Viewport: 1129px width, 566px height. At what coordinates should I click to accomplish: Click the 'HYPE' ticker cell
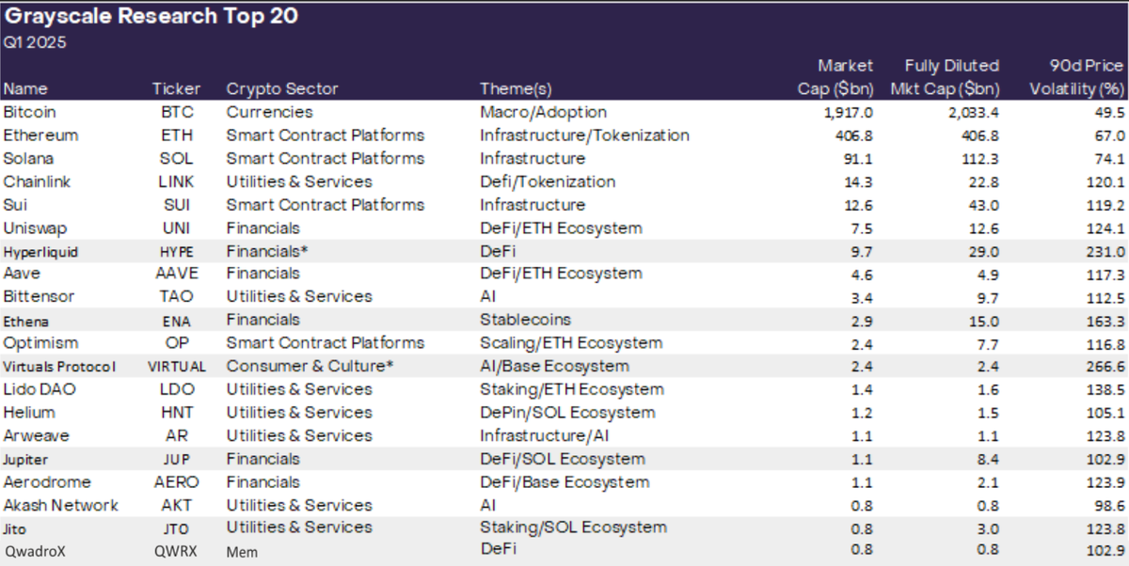tap(177, 251)
